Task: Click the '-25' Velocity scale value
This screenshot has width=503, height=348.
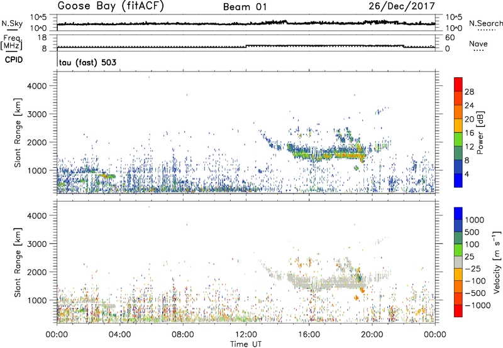Action: [473, 269]
